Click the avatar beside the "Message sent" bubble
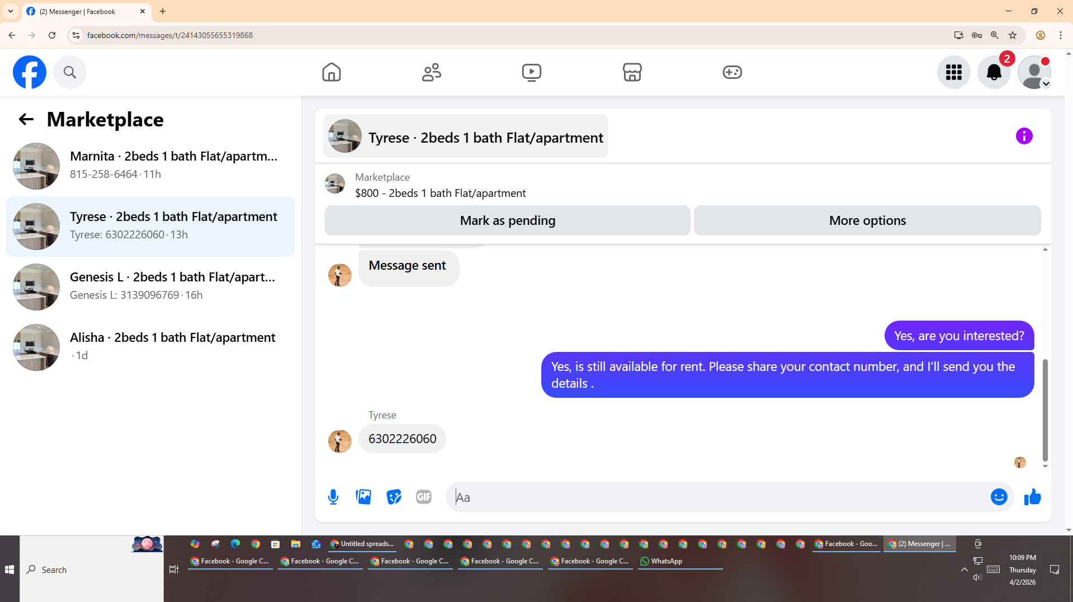The width and height of the screenshot is (1073, 602). point(340,275)
